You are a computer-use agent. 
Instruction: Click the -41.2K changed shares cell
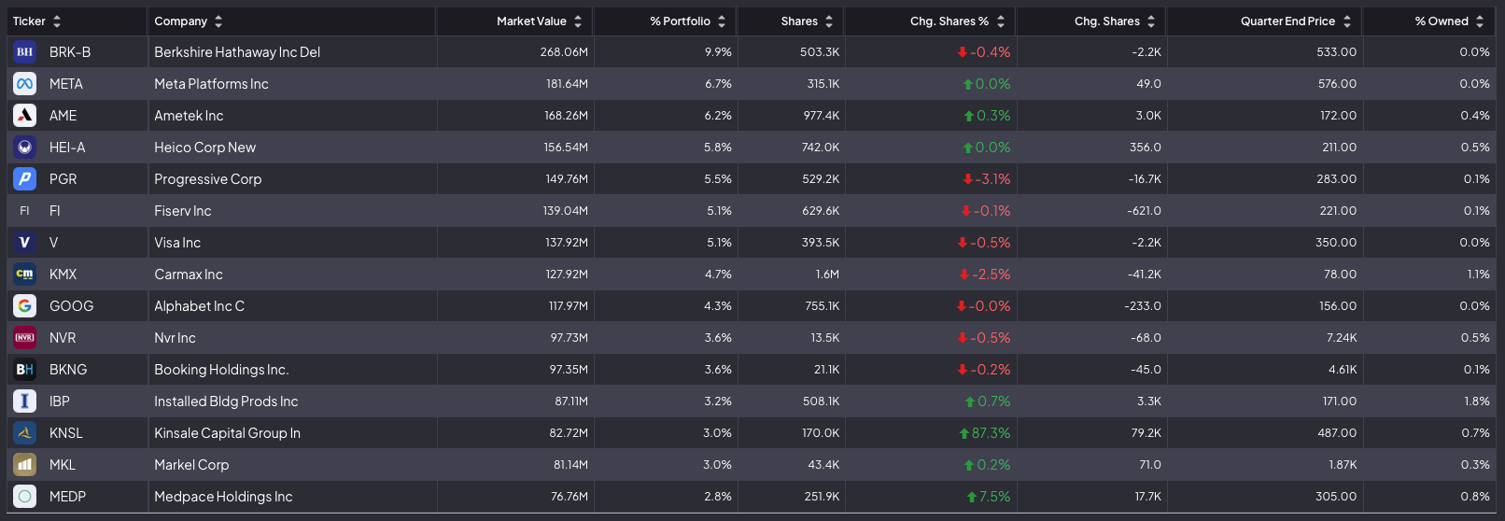1145,275
